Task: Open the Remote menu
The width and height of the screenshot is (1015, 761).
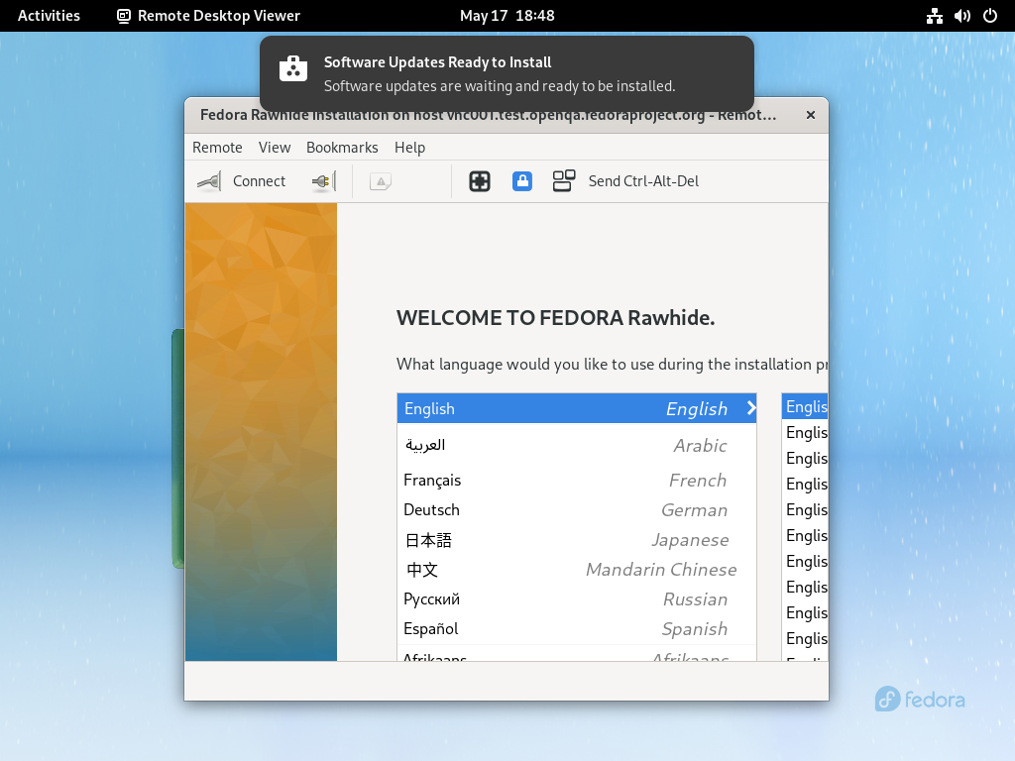Action: (217, 148)
